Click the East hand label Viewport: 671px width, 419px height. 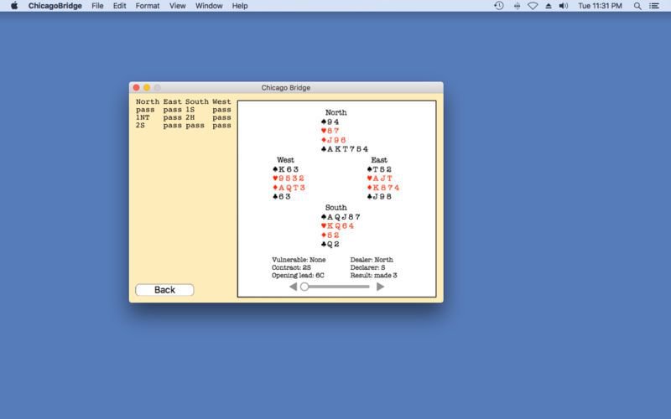click(x=379, y=160)
